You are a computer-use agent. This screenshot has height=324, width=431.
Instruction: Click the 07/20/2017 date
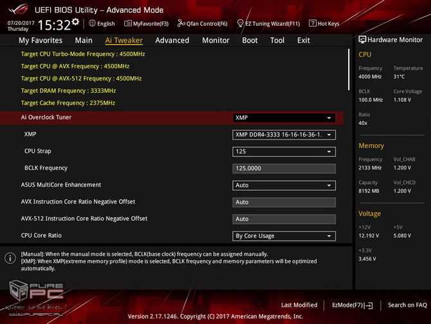point(21,23)
